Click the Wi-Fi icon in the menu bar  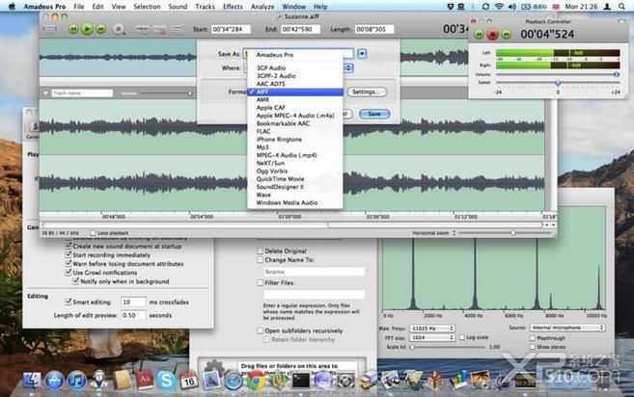pyautogui.click(x=499, y=7)
